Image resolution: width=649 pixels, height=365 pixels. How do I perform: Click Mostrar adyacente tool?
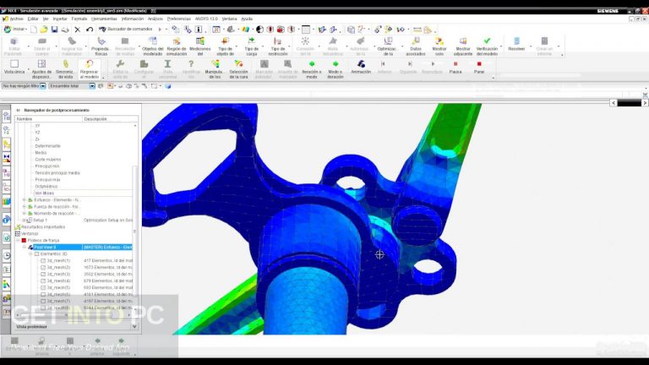[x=463, y=46]
